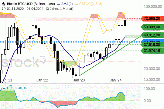The image size is (164, 109).
Task: Click the DIX(9) 40,04 indicator label
Action: [x=17, y=88]
